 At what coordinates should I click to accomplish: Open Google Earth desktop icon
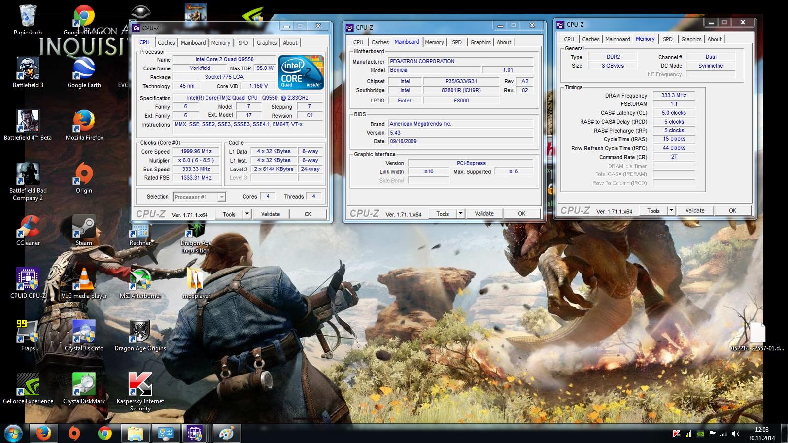(84, 73)
